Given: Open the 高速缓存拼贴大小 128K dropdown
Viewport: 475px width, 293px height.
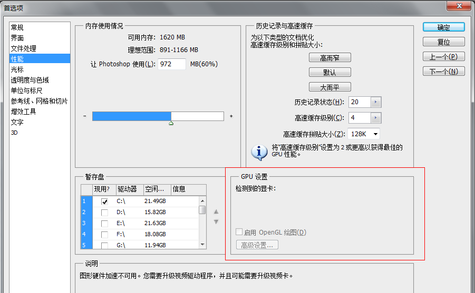Looking at the screenshot, I should 374,134.
